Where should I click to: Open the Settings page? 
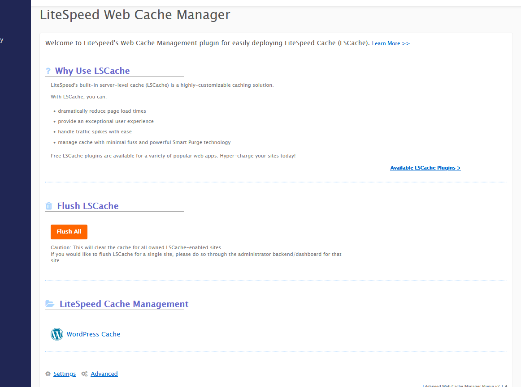click(x=65, y=374)
